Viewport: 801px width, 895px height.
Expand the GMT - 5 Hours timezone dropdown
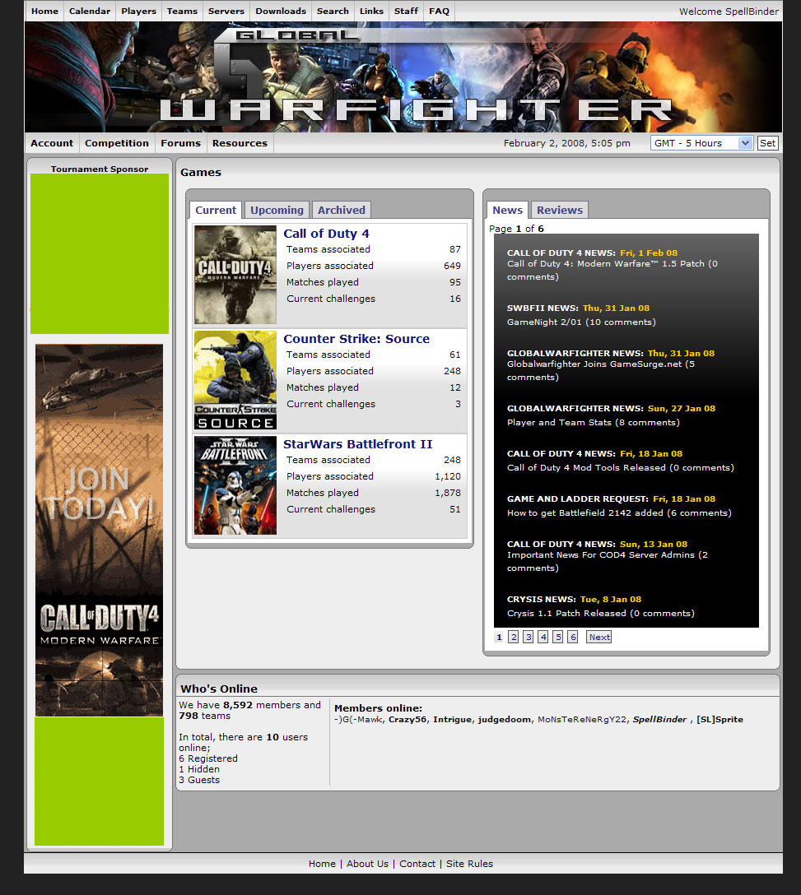point(701,143)
